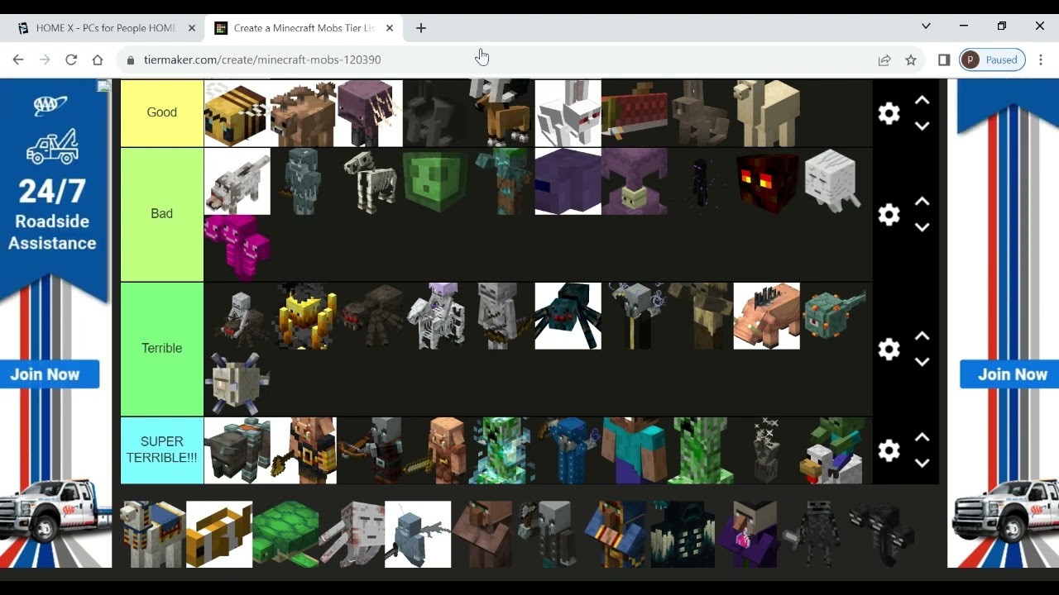1059x595 pixels.
Task: Select the enderman in Bad tier
Action: click(x=700, y=182)
